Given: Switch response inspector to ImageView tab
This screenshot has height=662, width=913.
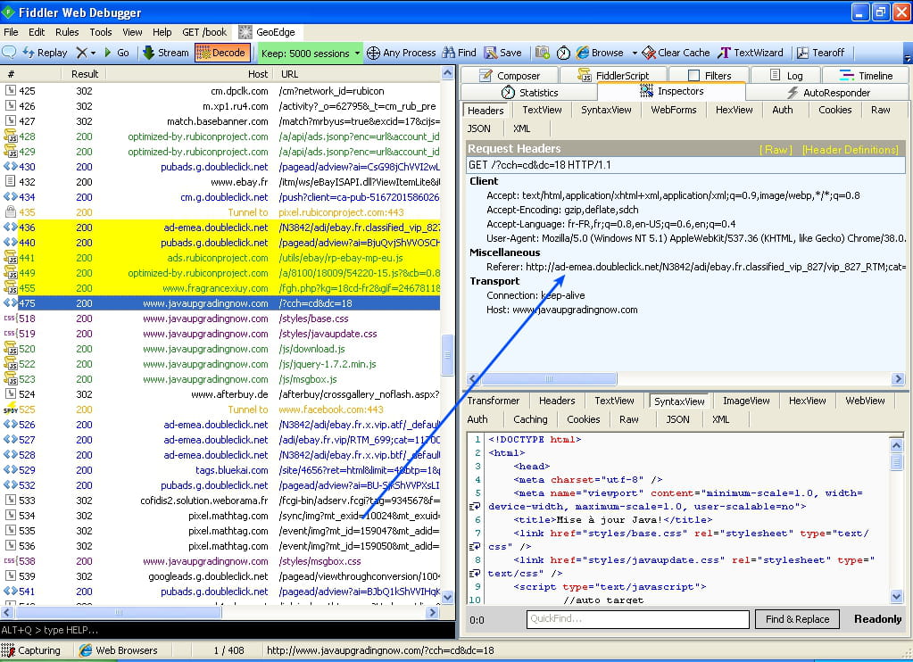Looking at the screenshot, I should [x=746, y=401].
